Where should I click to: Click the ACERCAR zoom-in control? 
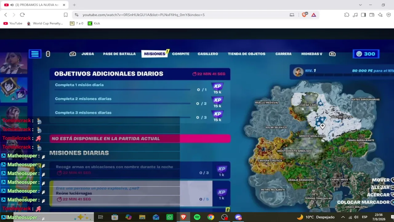(x=380, y=195)
